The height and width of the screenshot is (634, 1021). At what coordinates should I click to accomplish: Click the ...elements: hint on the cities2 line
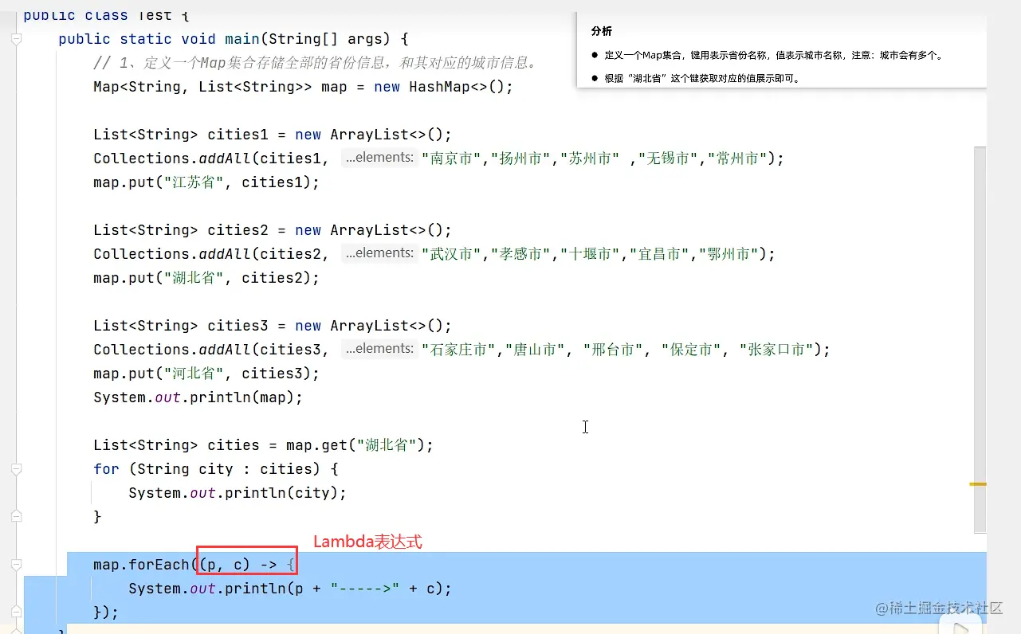point(379,253)
